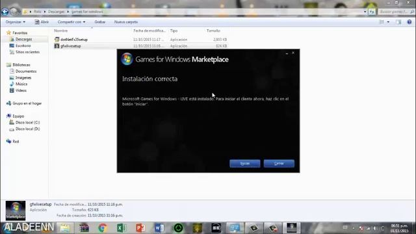Screen dimensions: 416x234
Task: Open PowerPoint from the taskbar
Action: click(x=140, y=228)
